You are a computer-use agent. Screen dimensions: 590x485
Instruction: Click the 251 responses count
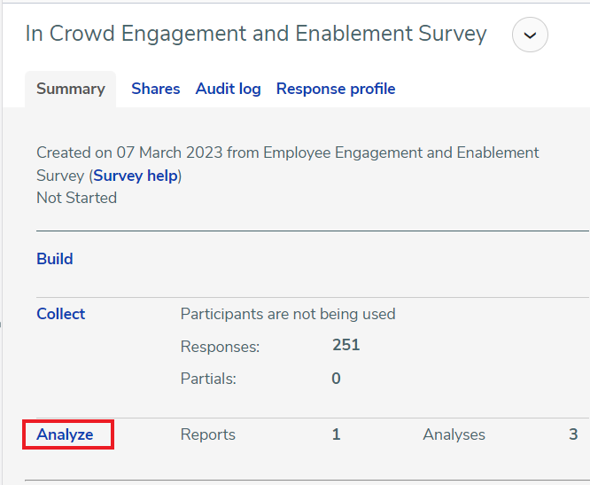point(345,345)
